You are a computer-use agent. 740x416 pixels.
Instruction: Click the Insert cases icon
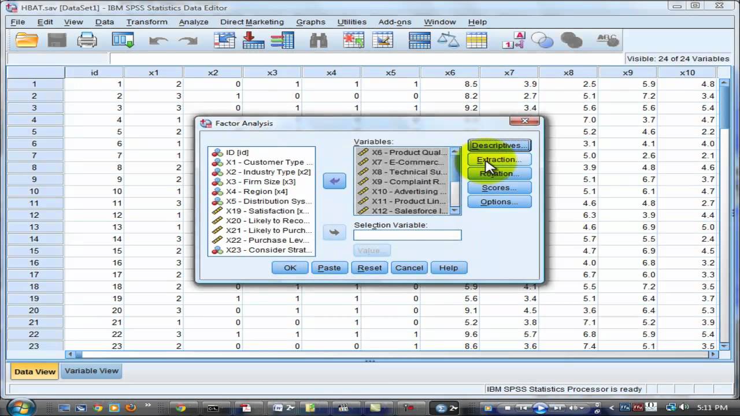pos(353,40)
